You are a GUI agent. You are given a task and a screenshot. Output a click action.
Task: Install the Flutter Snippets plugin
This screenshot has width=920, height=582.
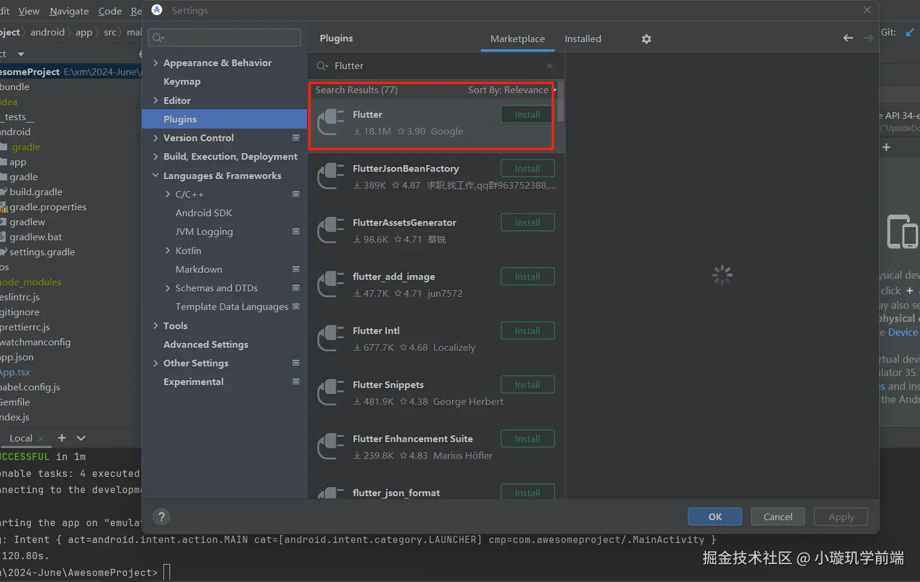click(527, 385)
